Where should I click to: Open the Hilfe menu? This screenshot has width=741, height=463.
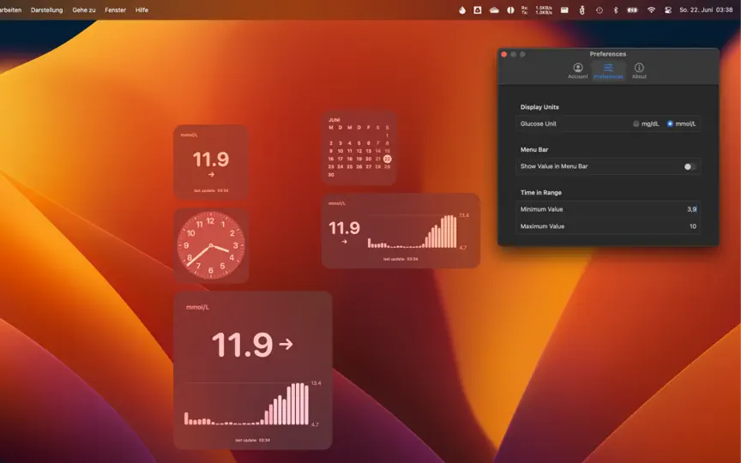[142, 10]
